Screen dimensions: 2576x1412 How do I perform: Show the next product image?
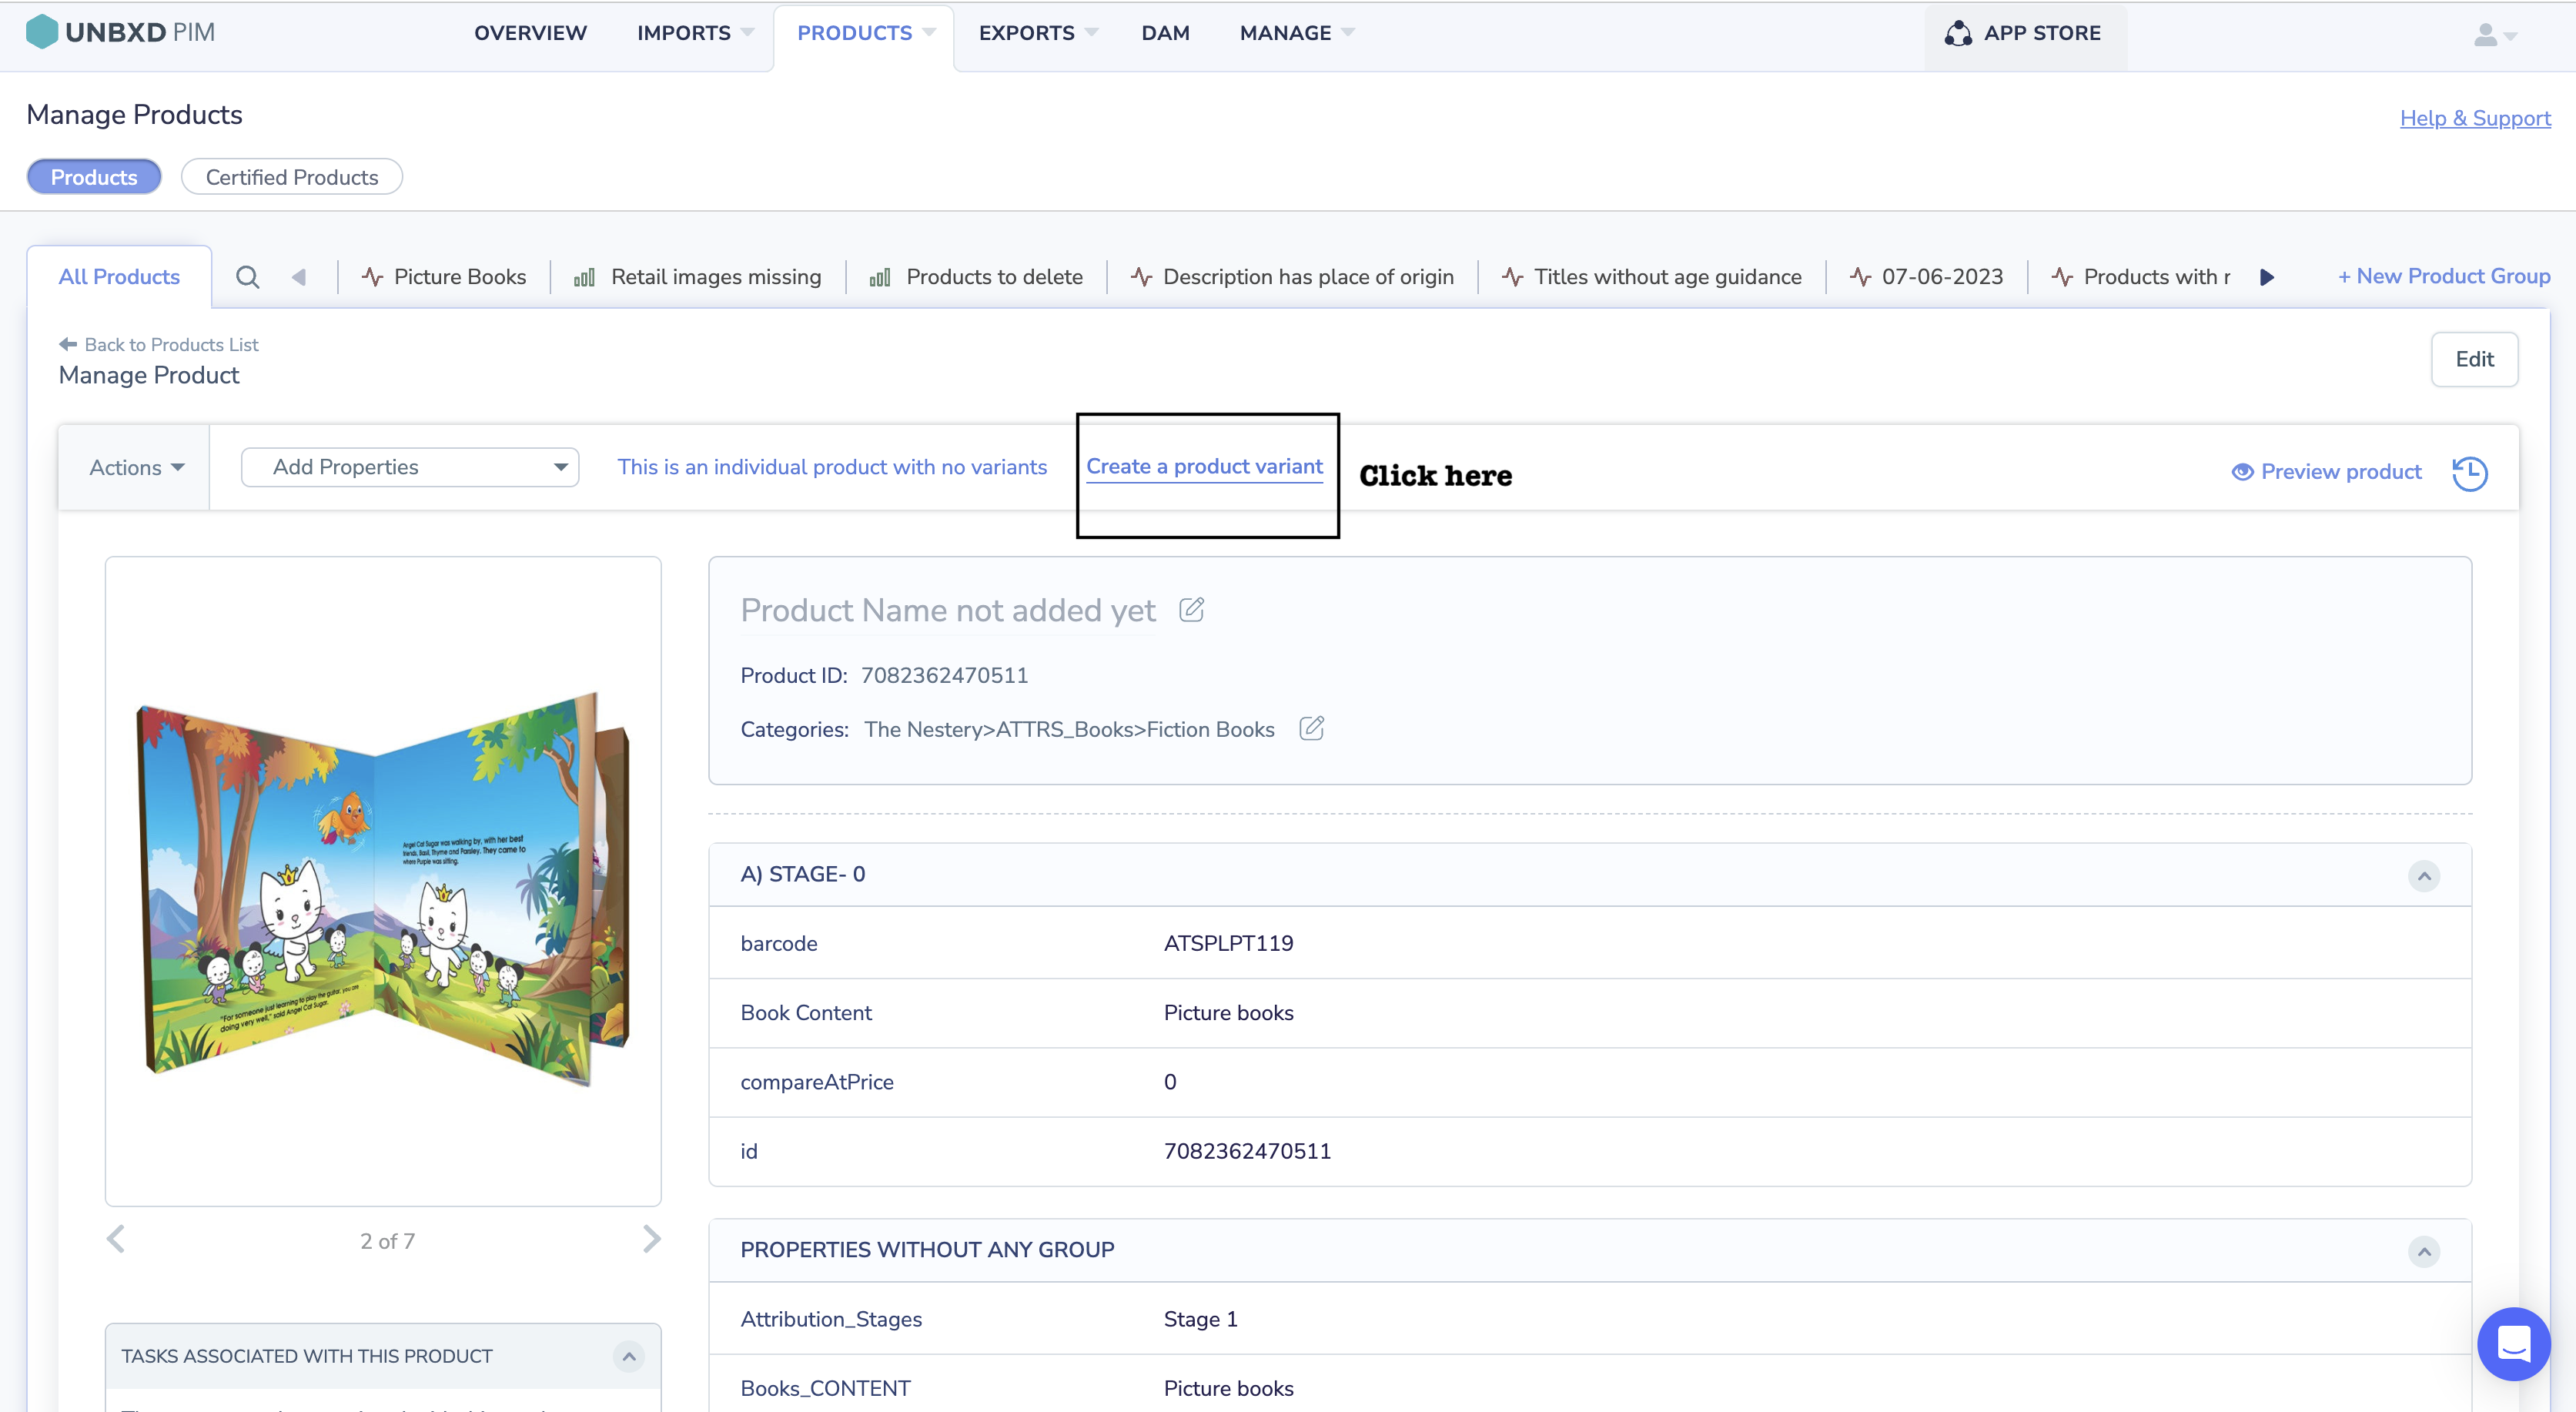tap(651, 1239)
